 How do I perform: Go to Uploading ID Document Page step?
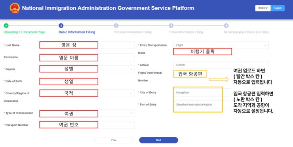24,32
